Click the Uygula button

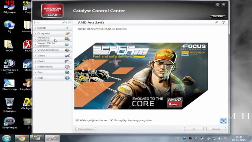[216, 129]
